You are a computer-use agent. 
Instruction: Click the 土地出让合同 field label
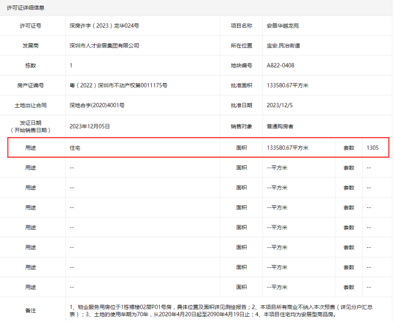pyautogui.click(x=33, y=106)
